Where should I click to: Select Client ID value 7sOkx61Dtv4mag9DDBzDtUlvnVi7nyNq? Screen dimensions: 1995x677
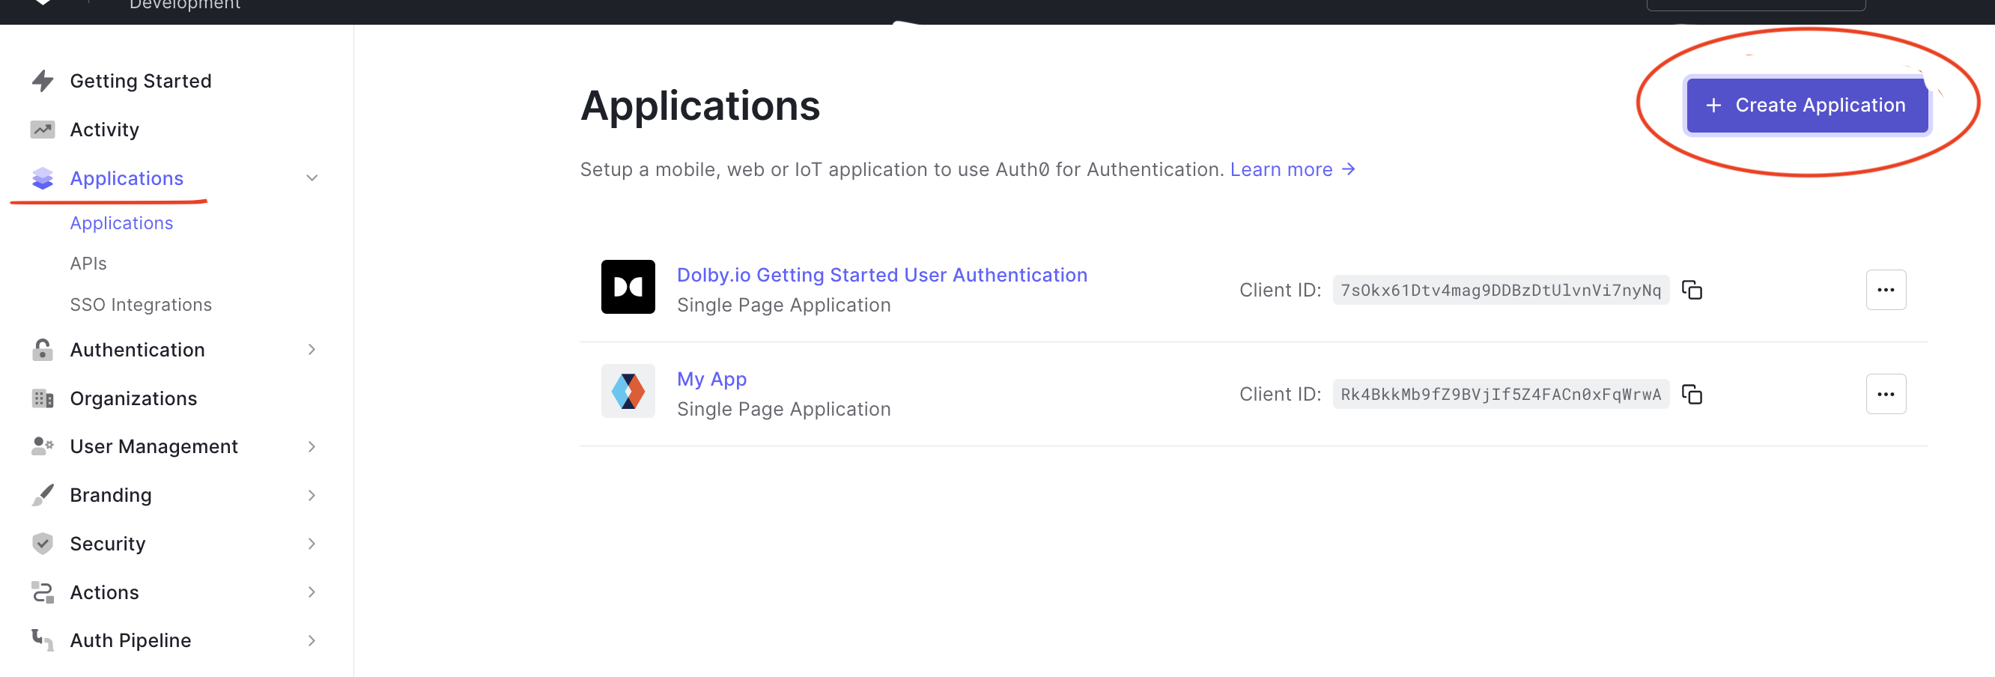point(1501,290)
